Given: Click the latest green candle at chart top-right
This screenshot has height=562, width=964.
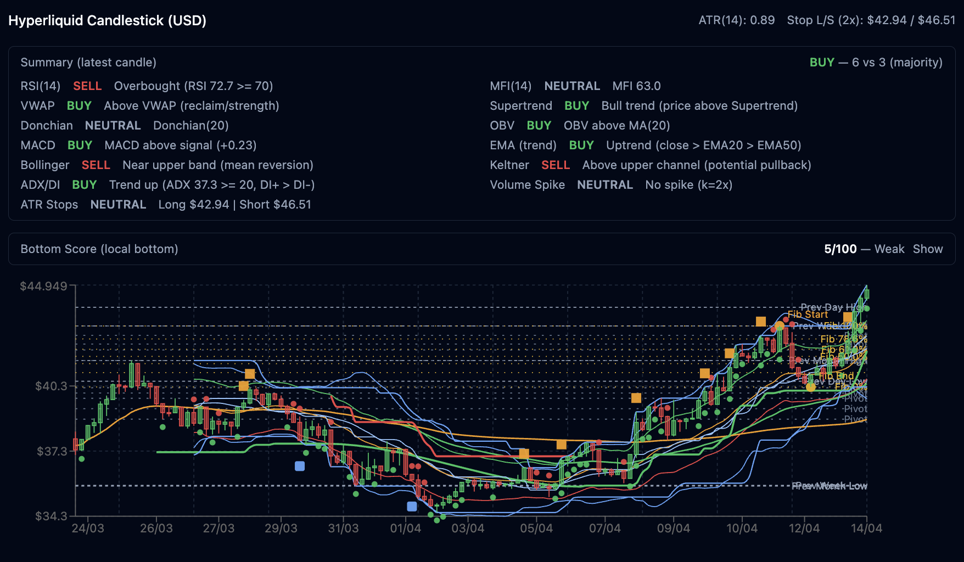Looking at the screenshot, I should point(866,294).
